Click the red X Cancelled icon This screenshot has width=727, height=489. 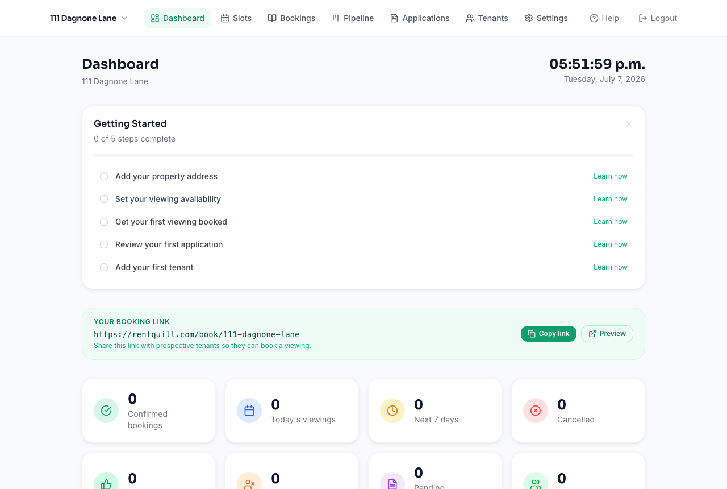(x=536, y=411)
